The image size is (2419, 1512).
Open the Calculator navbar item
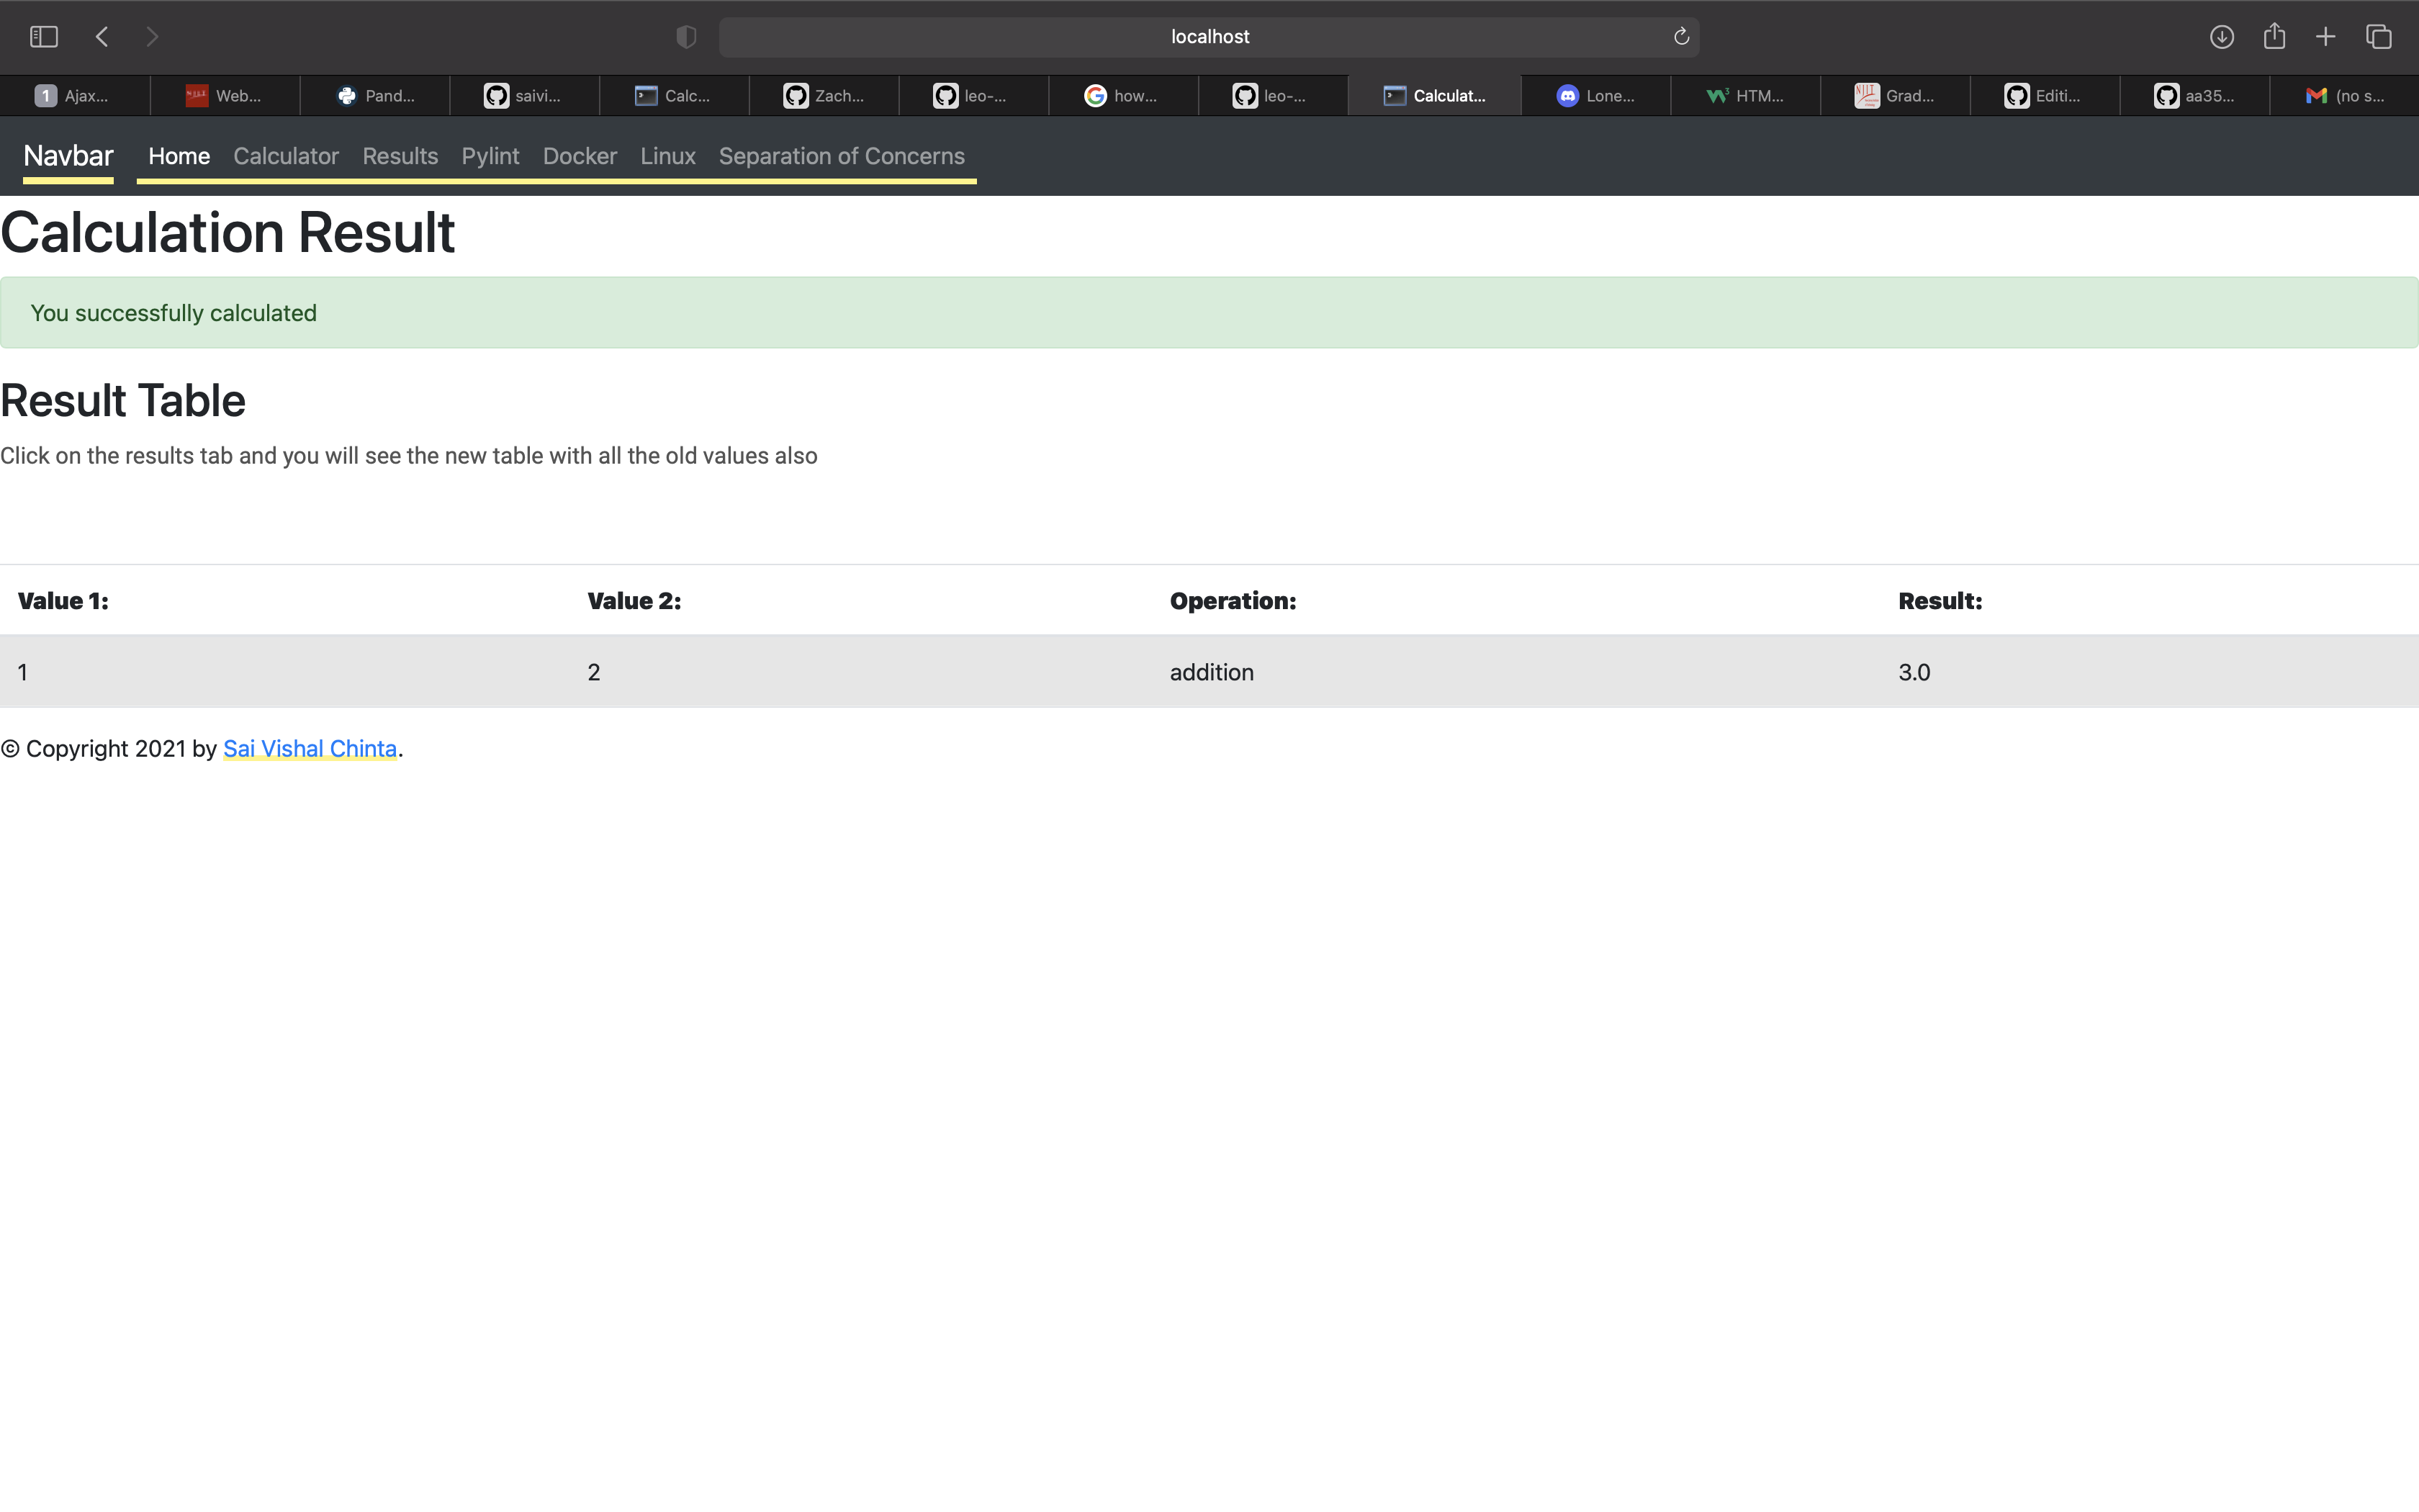coord(286,156)
